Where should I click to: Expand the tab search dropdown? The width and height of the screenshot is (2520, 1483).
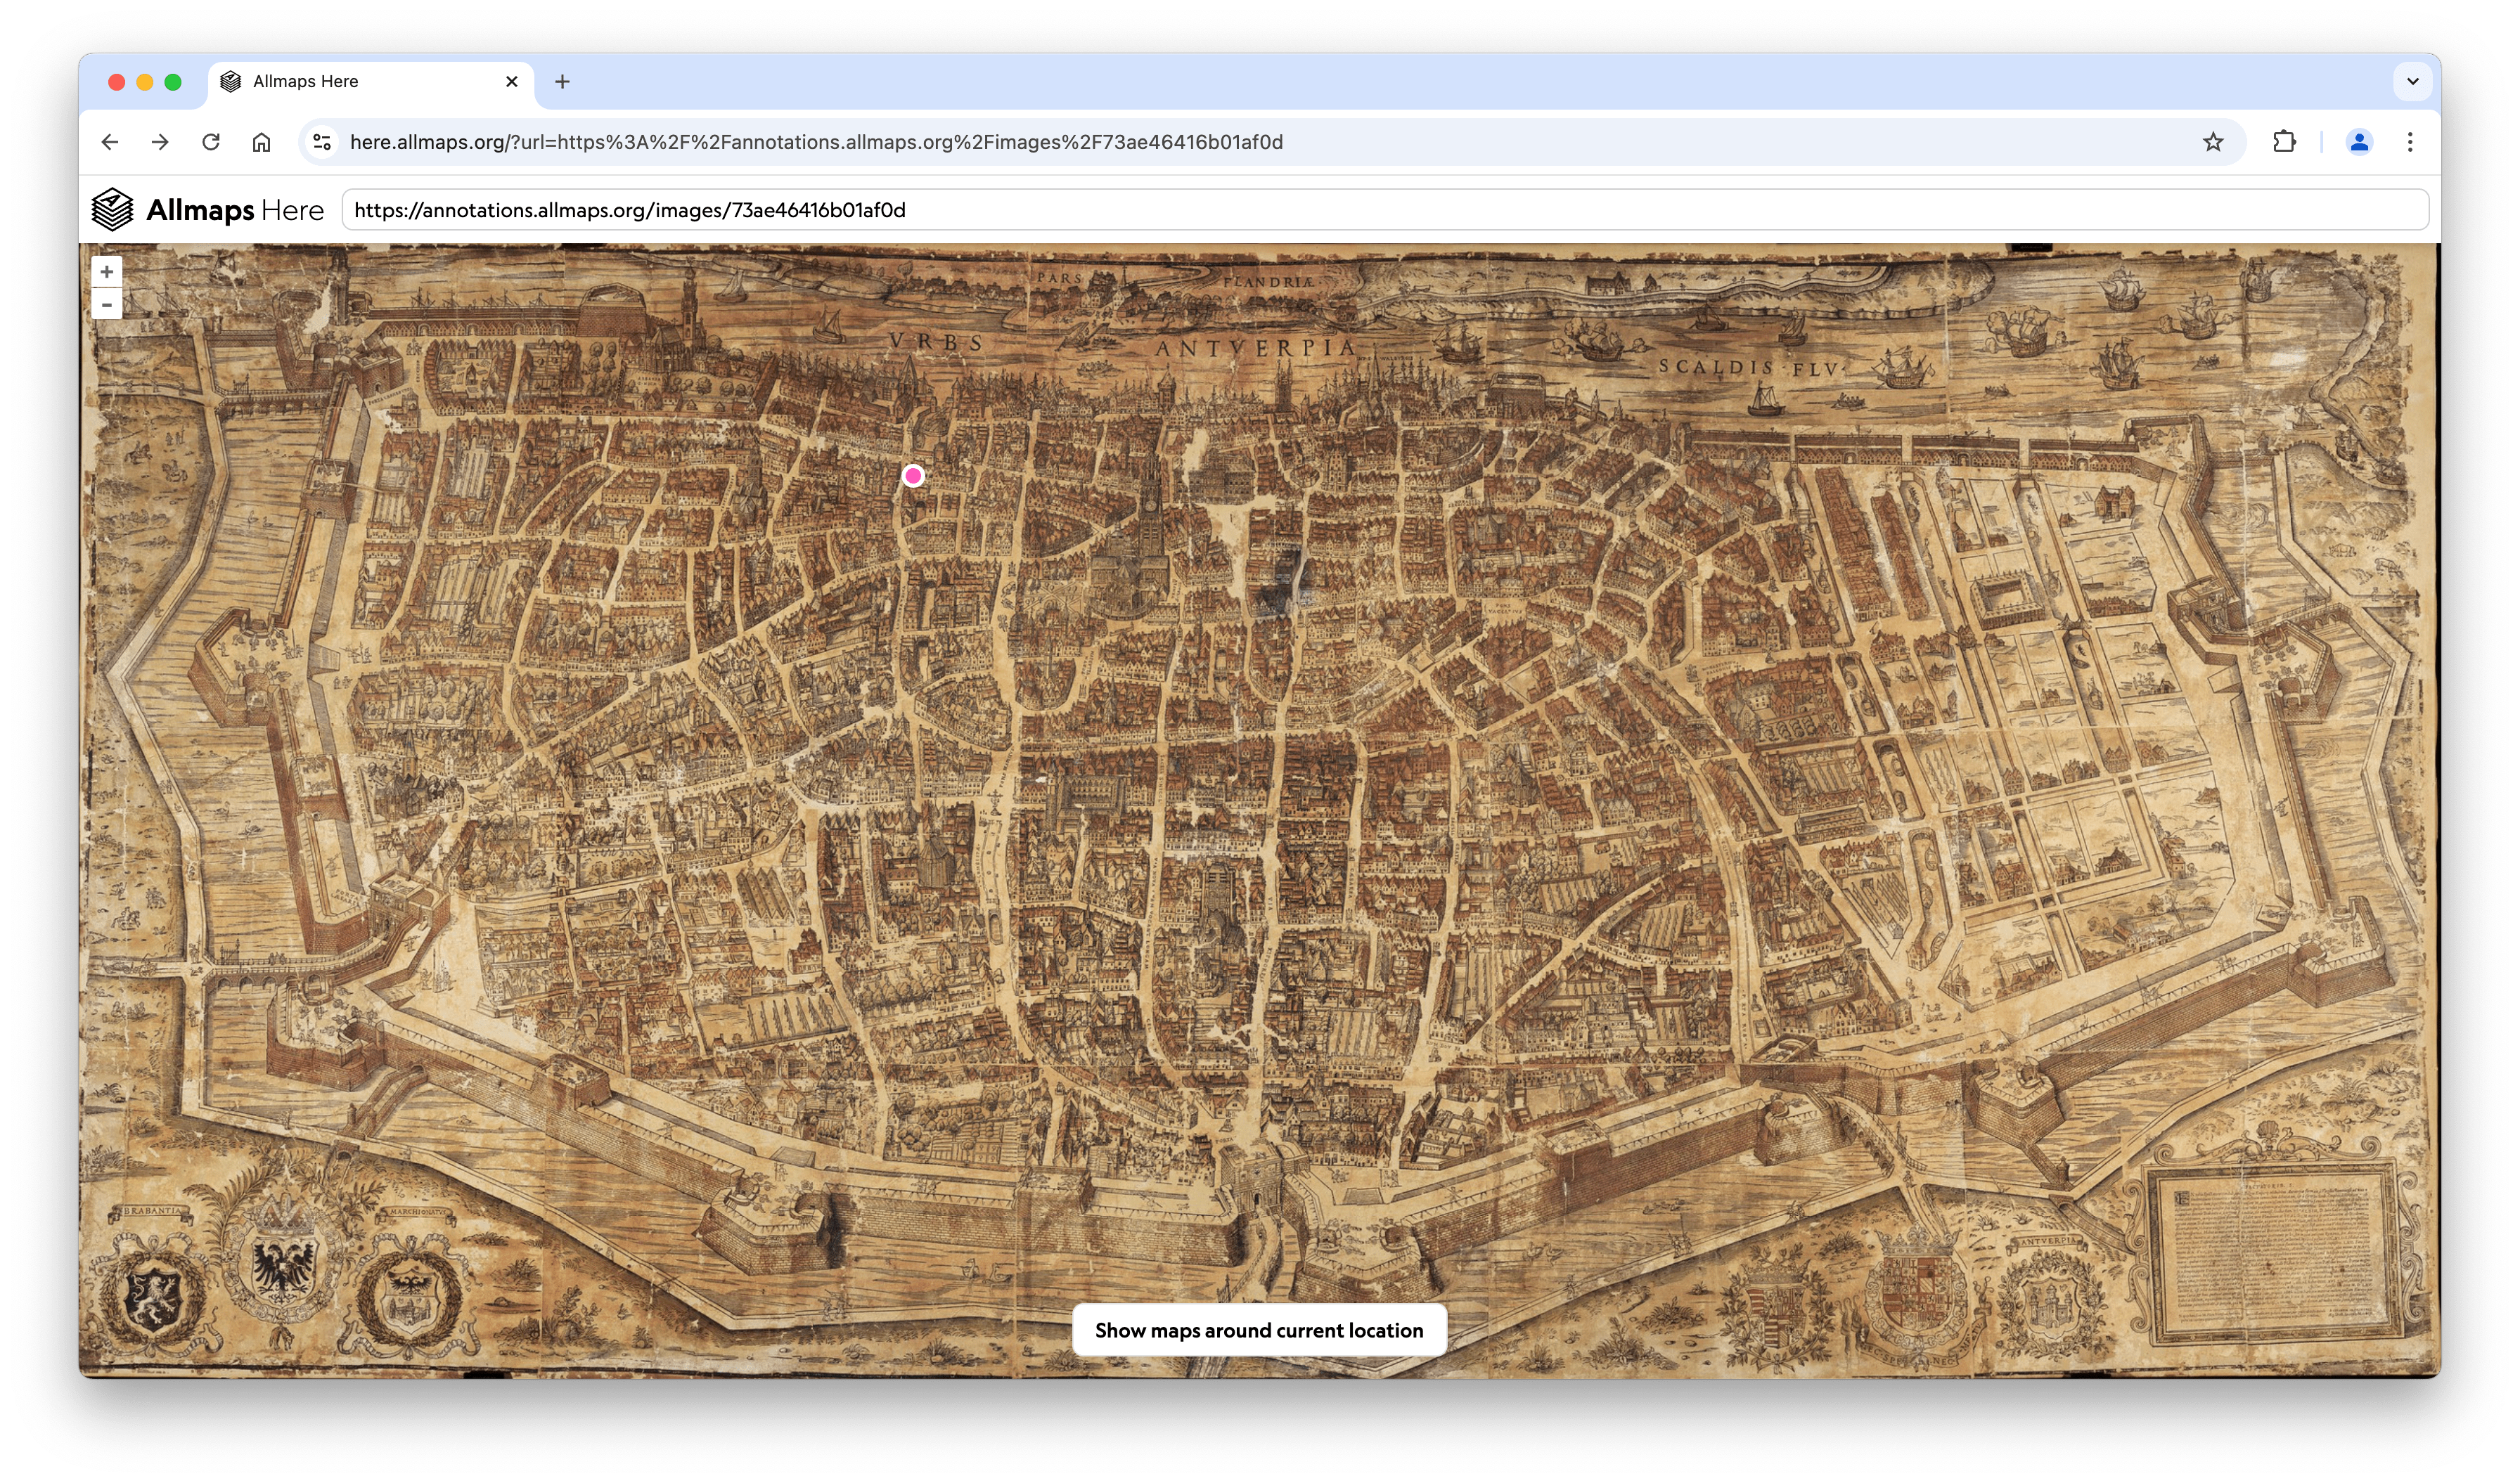(x=2412, y=82)
